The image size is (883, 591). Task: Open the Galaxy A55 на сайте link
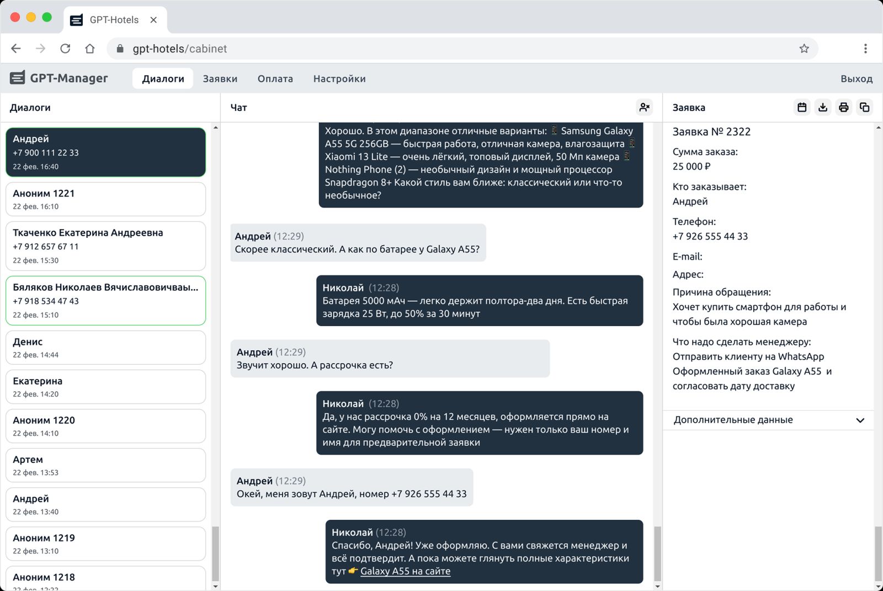point(405,572)
